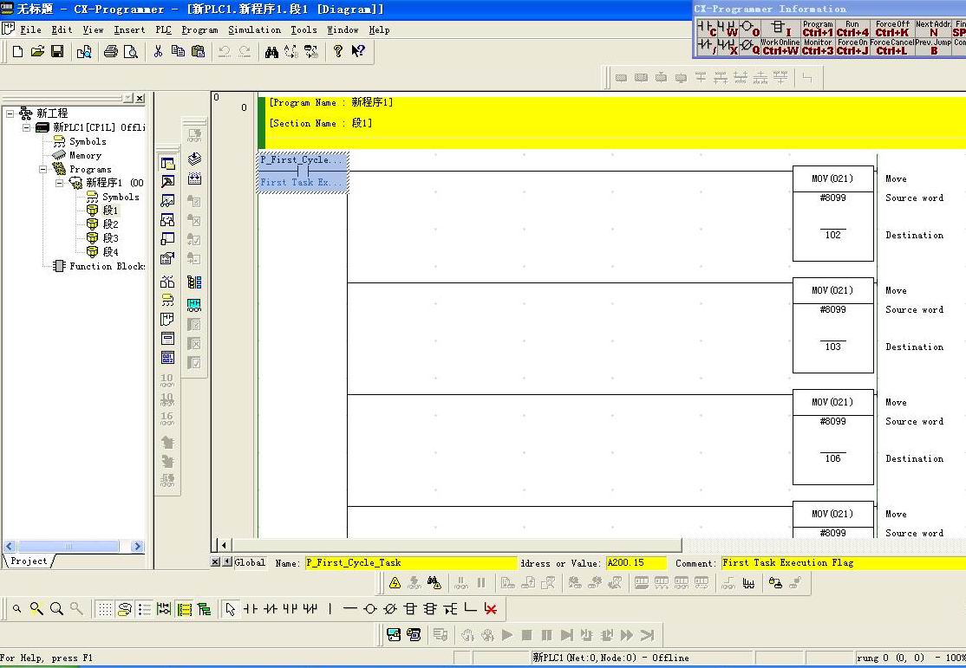The height and width of the screenshot is (668, 966).
Task: Click the Open file folder icon
Action: pos(37,52)
